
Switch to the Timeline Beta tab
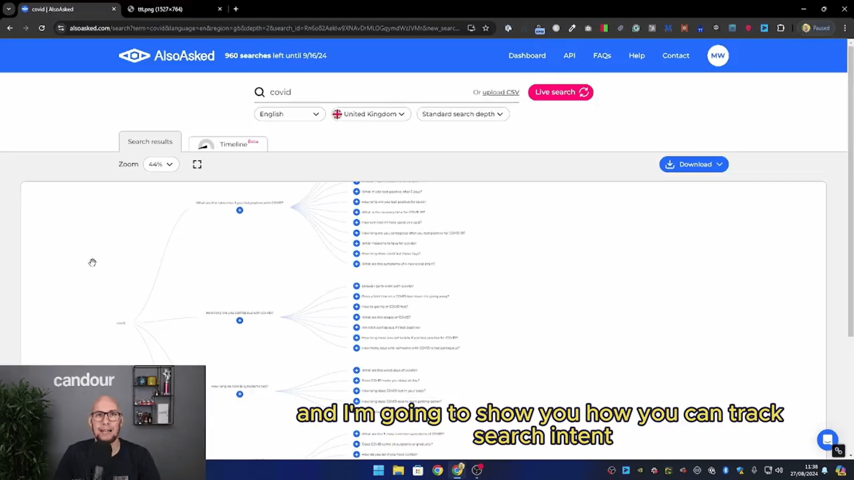[x=228, y=144]
